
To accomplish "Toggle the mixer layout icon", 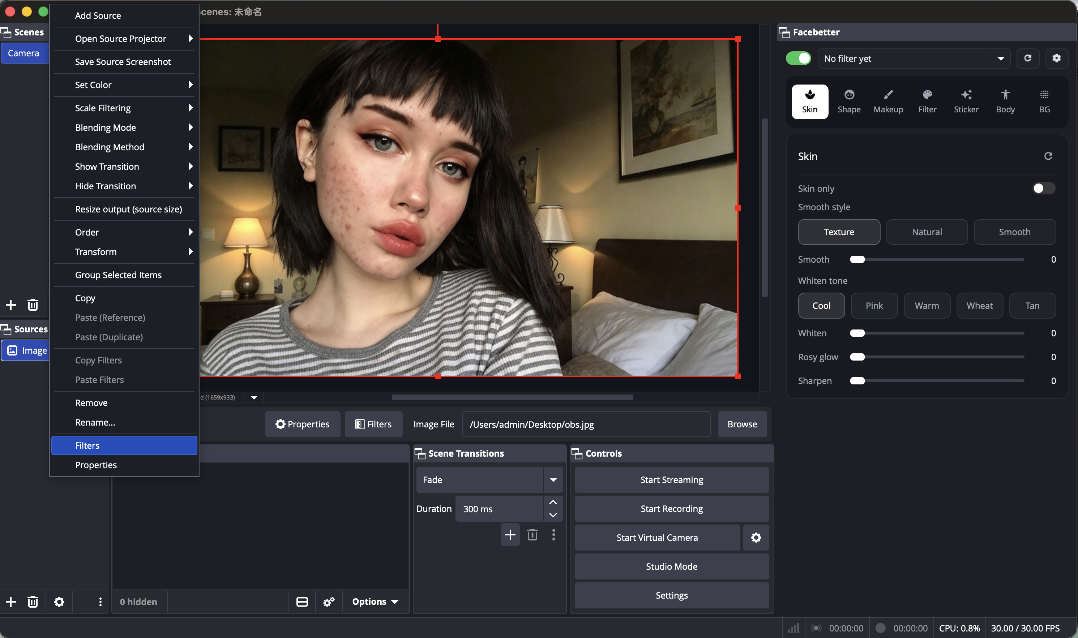I will pos(302,602).
